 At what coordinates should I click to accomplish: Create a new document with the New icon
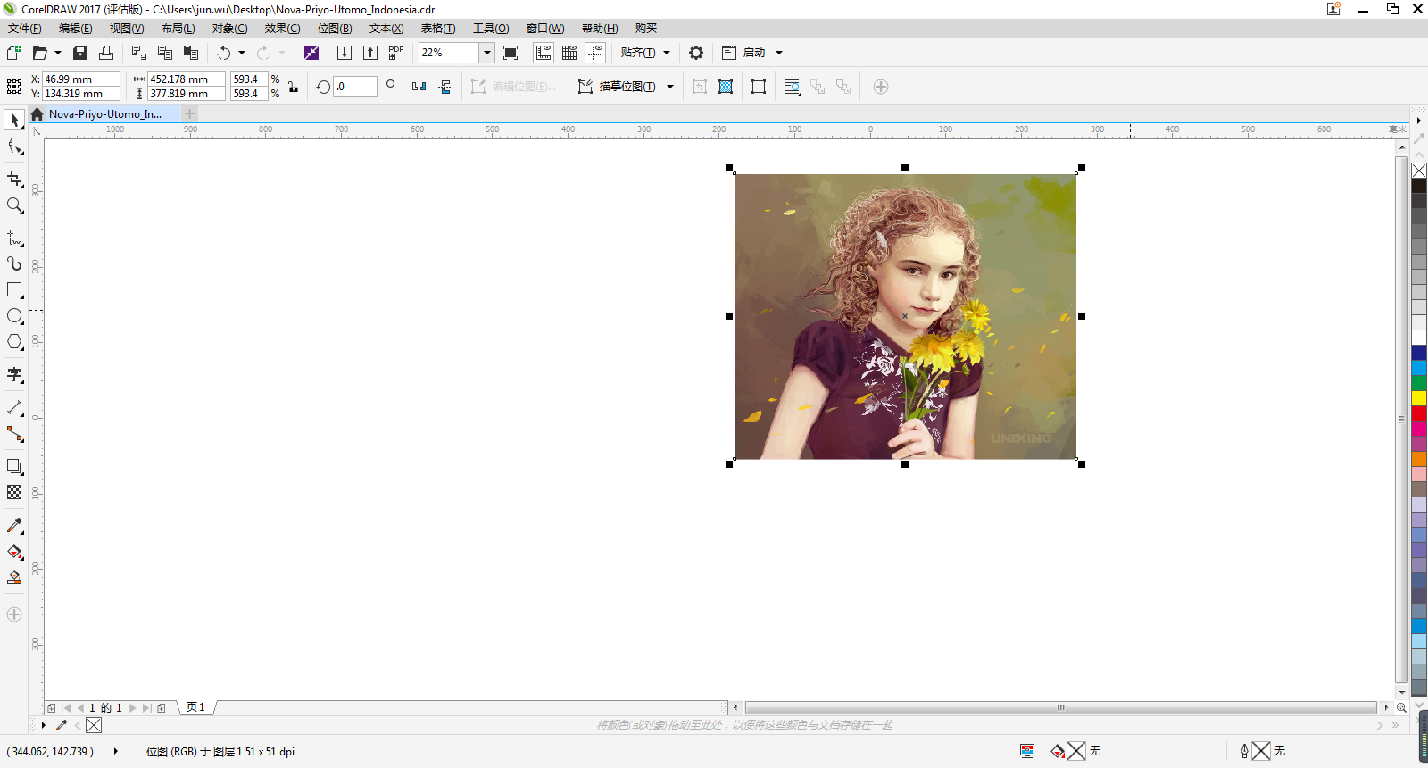coord(14,53)
